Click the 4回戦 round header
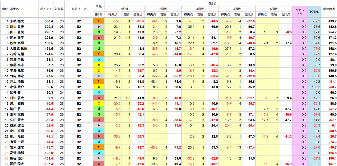The image size is (337, 166). [x=237, y=9]
